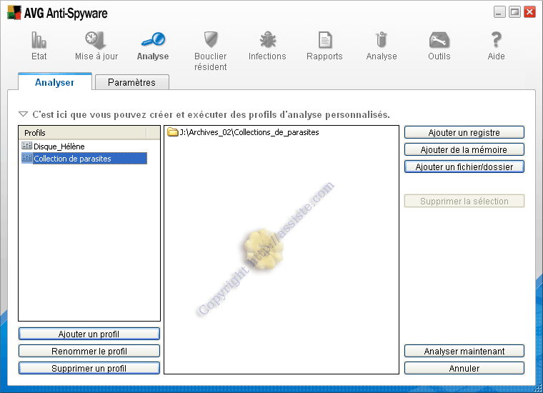Click Ajouter un registre button
The image size is (543, 393).
tap(464, 132)
